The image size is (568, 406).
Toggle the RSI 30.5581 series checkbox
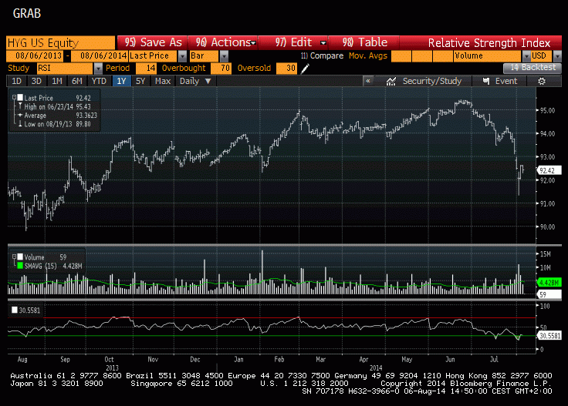(15, 310)
